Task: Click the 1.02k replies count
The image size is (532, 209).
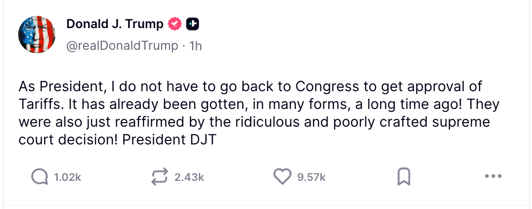Action: 67,177
